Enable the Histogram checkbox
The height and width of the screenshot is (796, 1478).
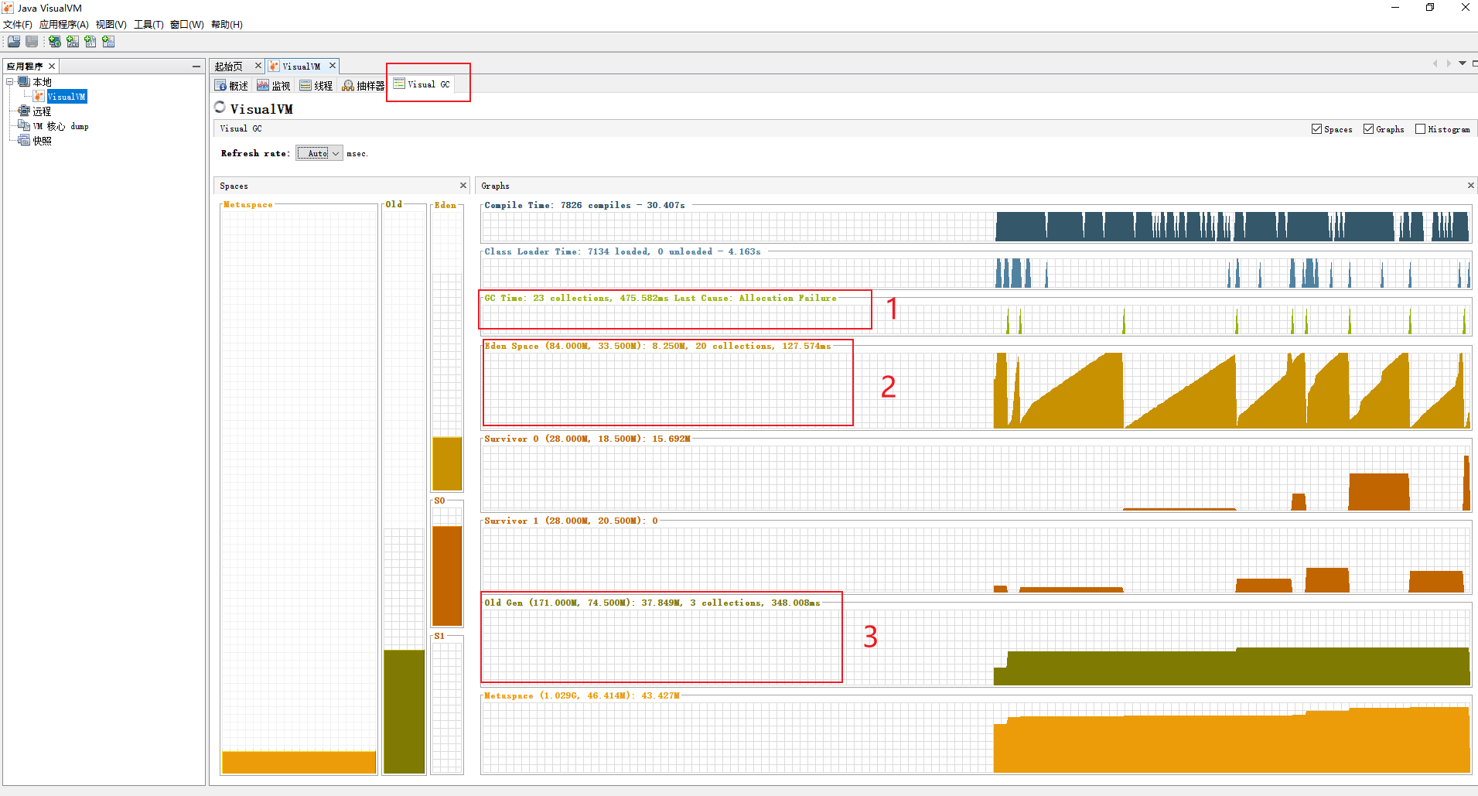1420,129
